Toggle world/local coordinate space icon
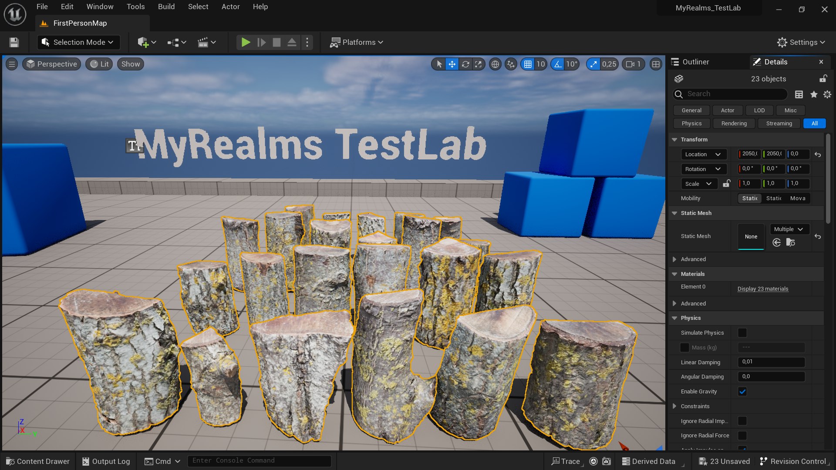 pos(495,64)
